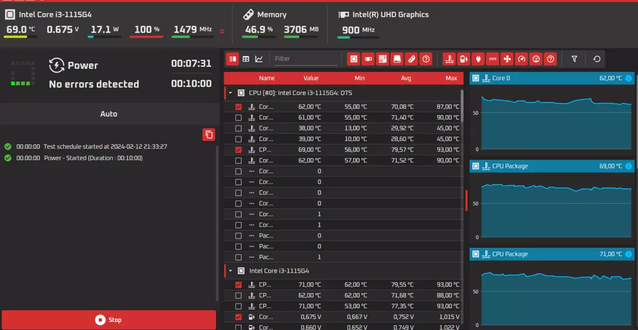The height and width of the screenshot is (330, 638).
Task: Click the total duration 00:10:00 beside No errors detected
Action: point(191,83)
